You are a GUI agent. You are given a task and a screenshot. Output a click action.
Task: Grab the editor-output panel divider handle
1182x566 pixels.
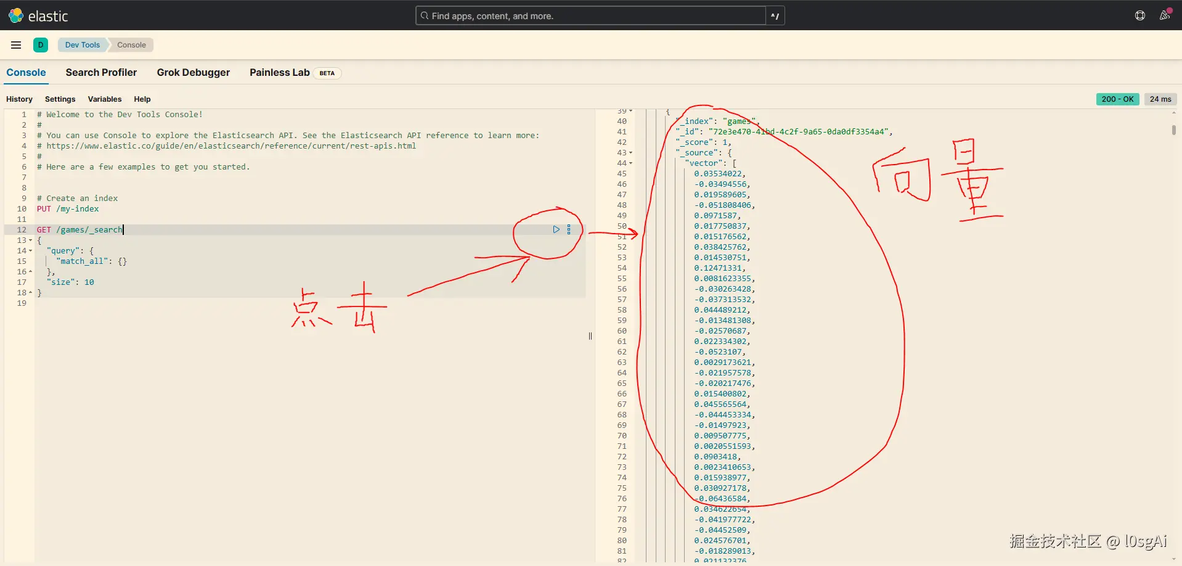(590, 336)
